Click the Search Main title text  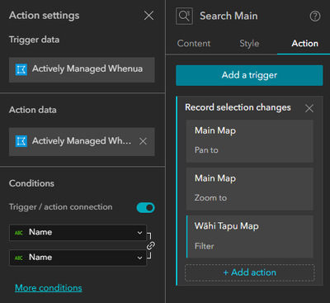pyautogui.click(x=229, y=16)
